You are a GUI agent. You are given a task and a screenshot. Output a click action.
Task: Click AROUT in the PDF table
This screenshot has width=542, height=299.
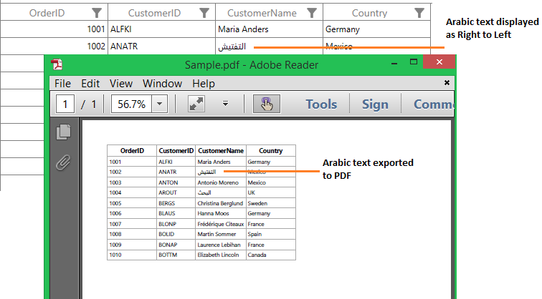pos(168,193)
